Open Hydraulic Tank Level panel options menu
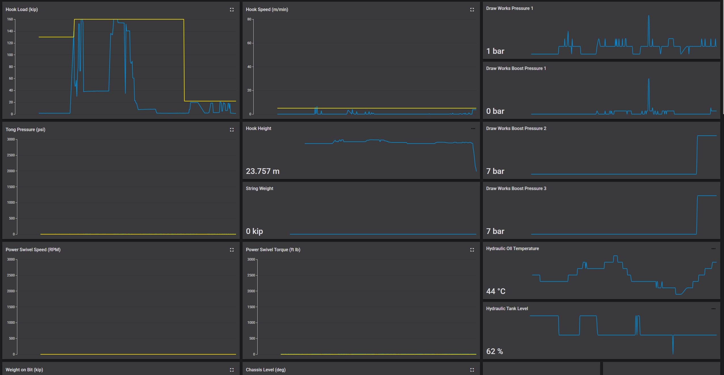The width and height of the screenshot is (724, 375). coord(714,309)
